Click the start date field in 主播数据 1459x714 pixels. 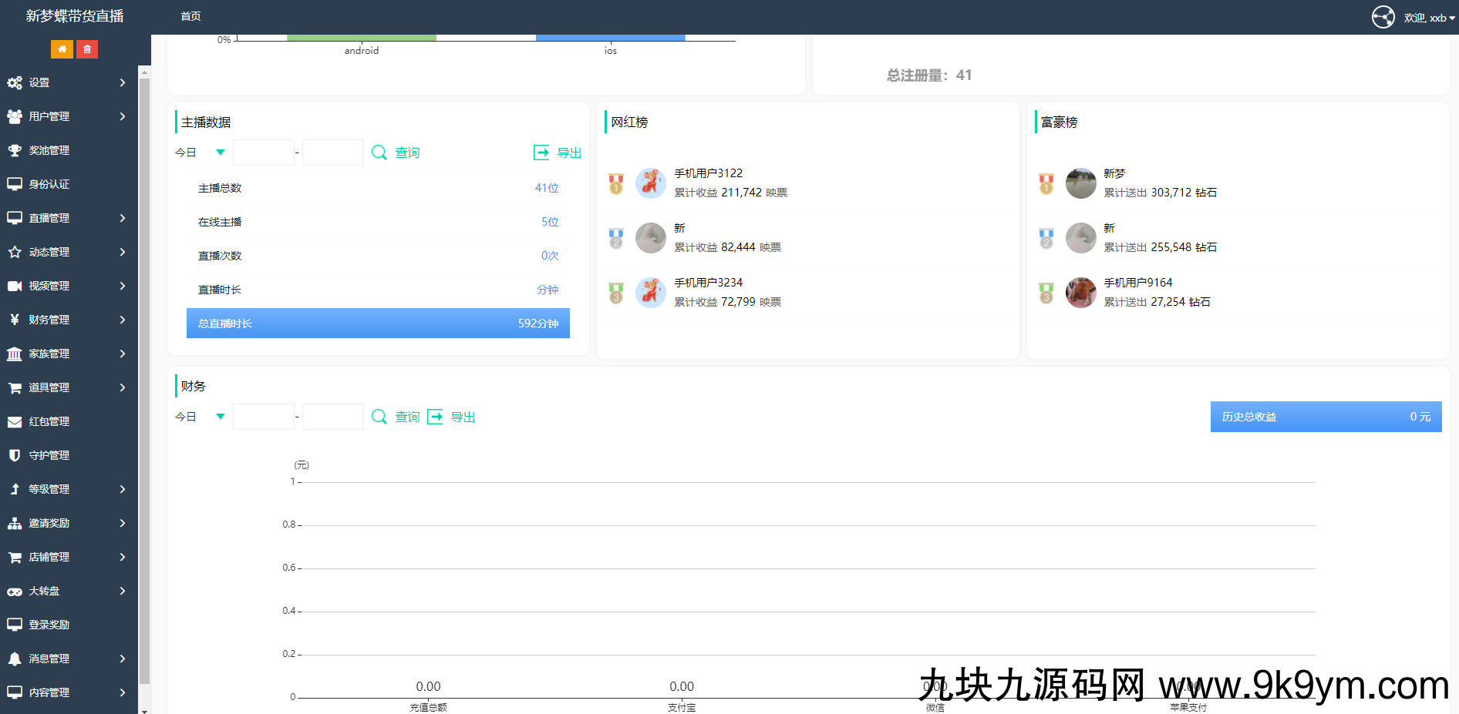click(264, 153)
